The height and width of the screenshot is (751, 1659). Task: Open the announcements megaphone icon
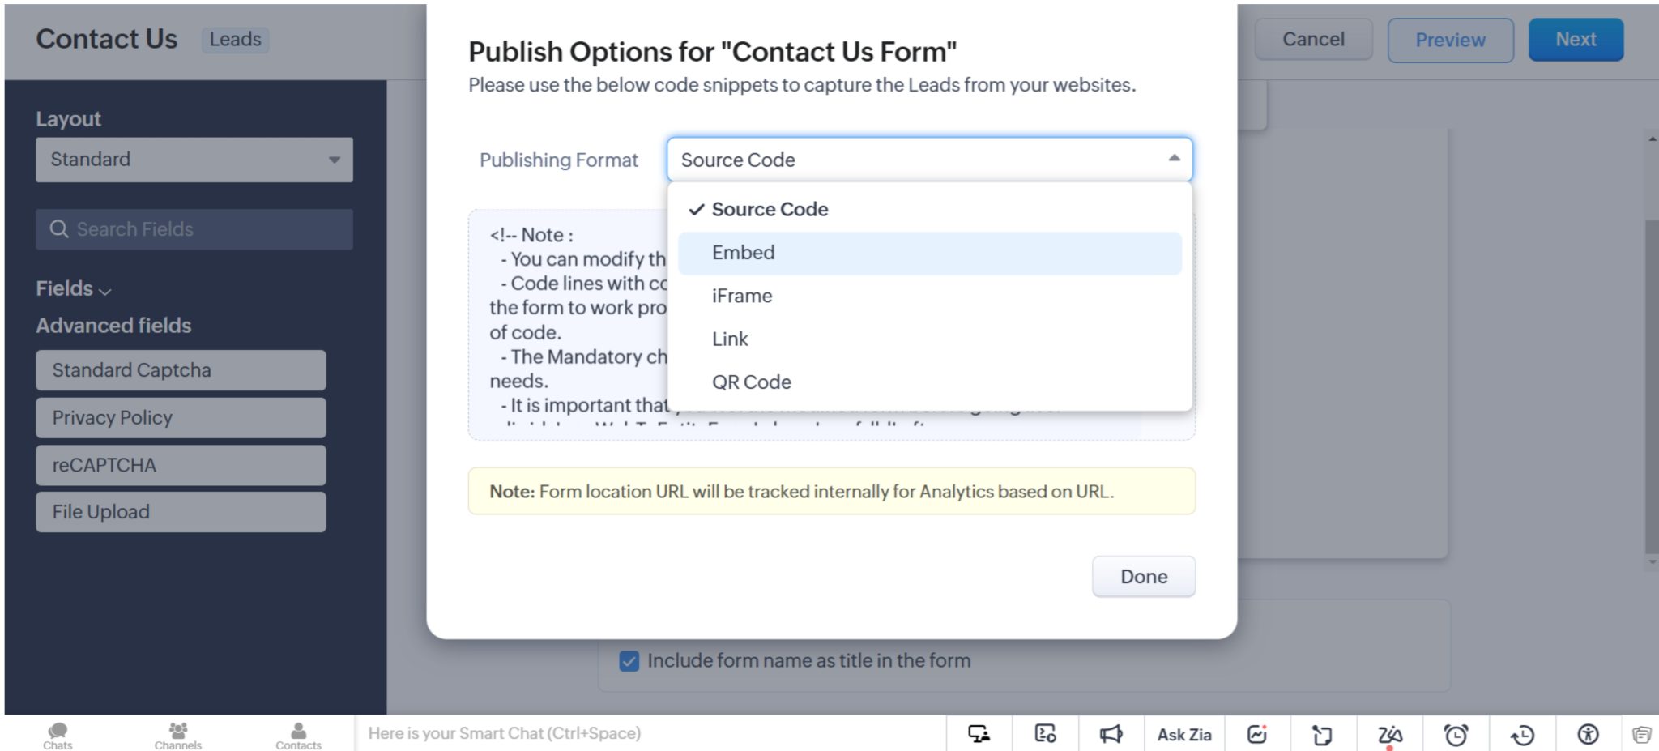click(x=1111, y=733)
